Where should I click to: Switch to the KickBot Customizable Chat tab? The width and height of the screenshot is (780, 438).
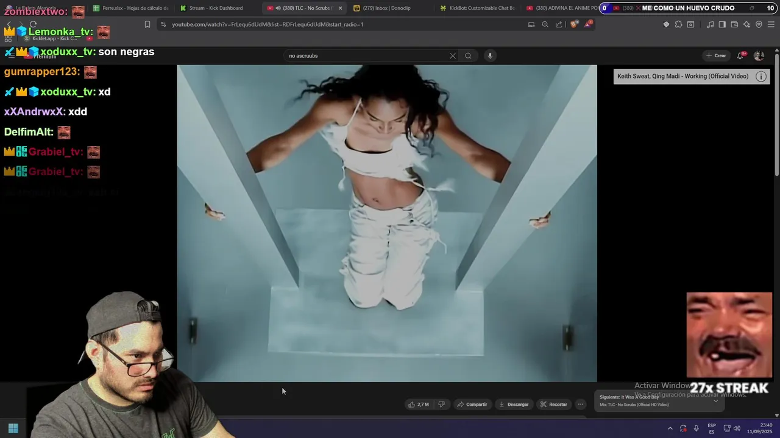(478, 8)
